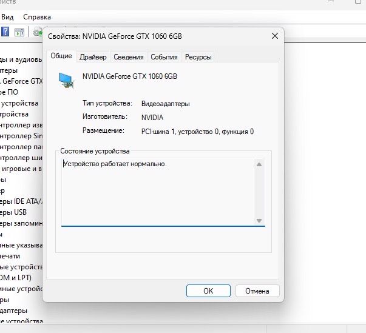Click inside the device status text box
Screen dimensions: 366x333
tap(158, 192)
